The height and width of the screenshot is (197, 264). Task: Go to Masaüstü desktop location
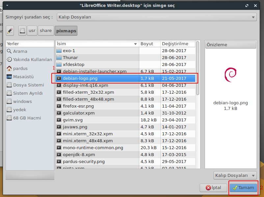tap(23, 77)
